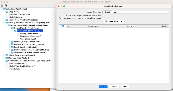Click Select to choose image directory
The height and width of the screenshot is (91, 173).
(x=107, y=12)
